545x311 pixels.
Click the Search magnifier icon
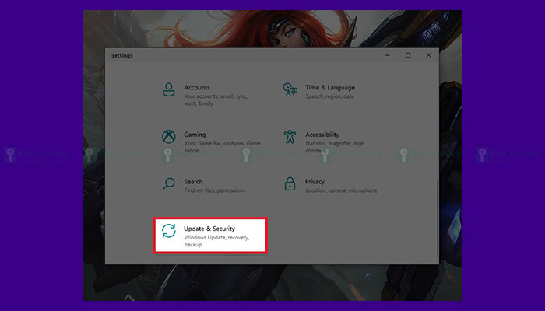(x=169, y=183)
